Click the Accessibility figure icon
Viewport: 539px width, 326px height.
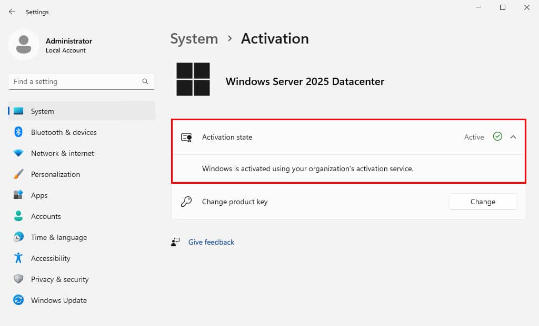pos(18,258)
